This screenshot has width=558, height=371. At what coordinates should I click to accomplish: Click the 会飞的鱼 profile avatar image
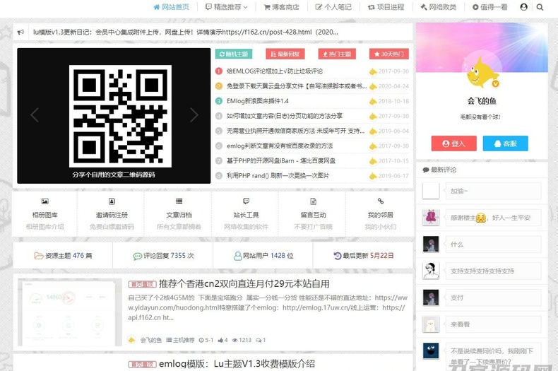click(482, 72)
